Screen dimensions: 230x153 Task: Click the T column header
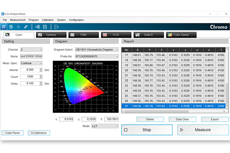pos(221,50)
